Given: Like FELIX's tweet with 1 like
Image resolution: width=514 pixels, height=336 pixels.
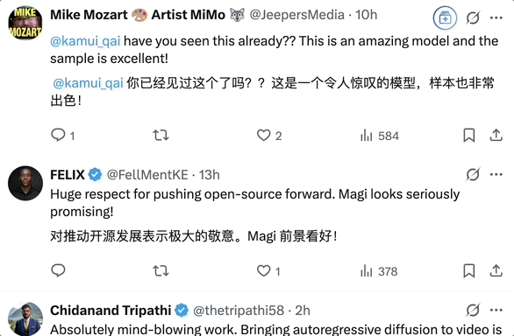Looking at the screenshot, I should (263, 271).
